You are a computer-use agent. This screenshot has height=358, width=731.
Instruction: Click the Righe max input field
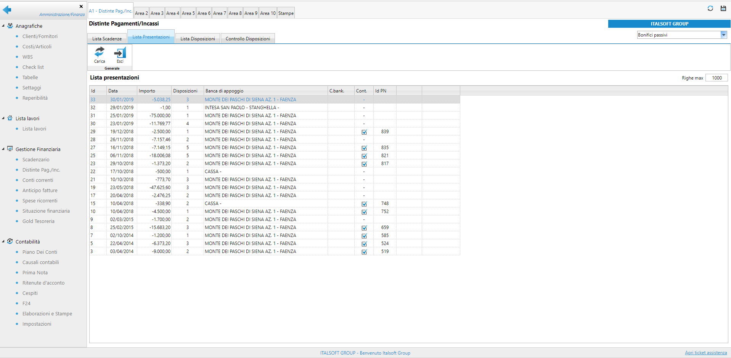coord(716,78)
